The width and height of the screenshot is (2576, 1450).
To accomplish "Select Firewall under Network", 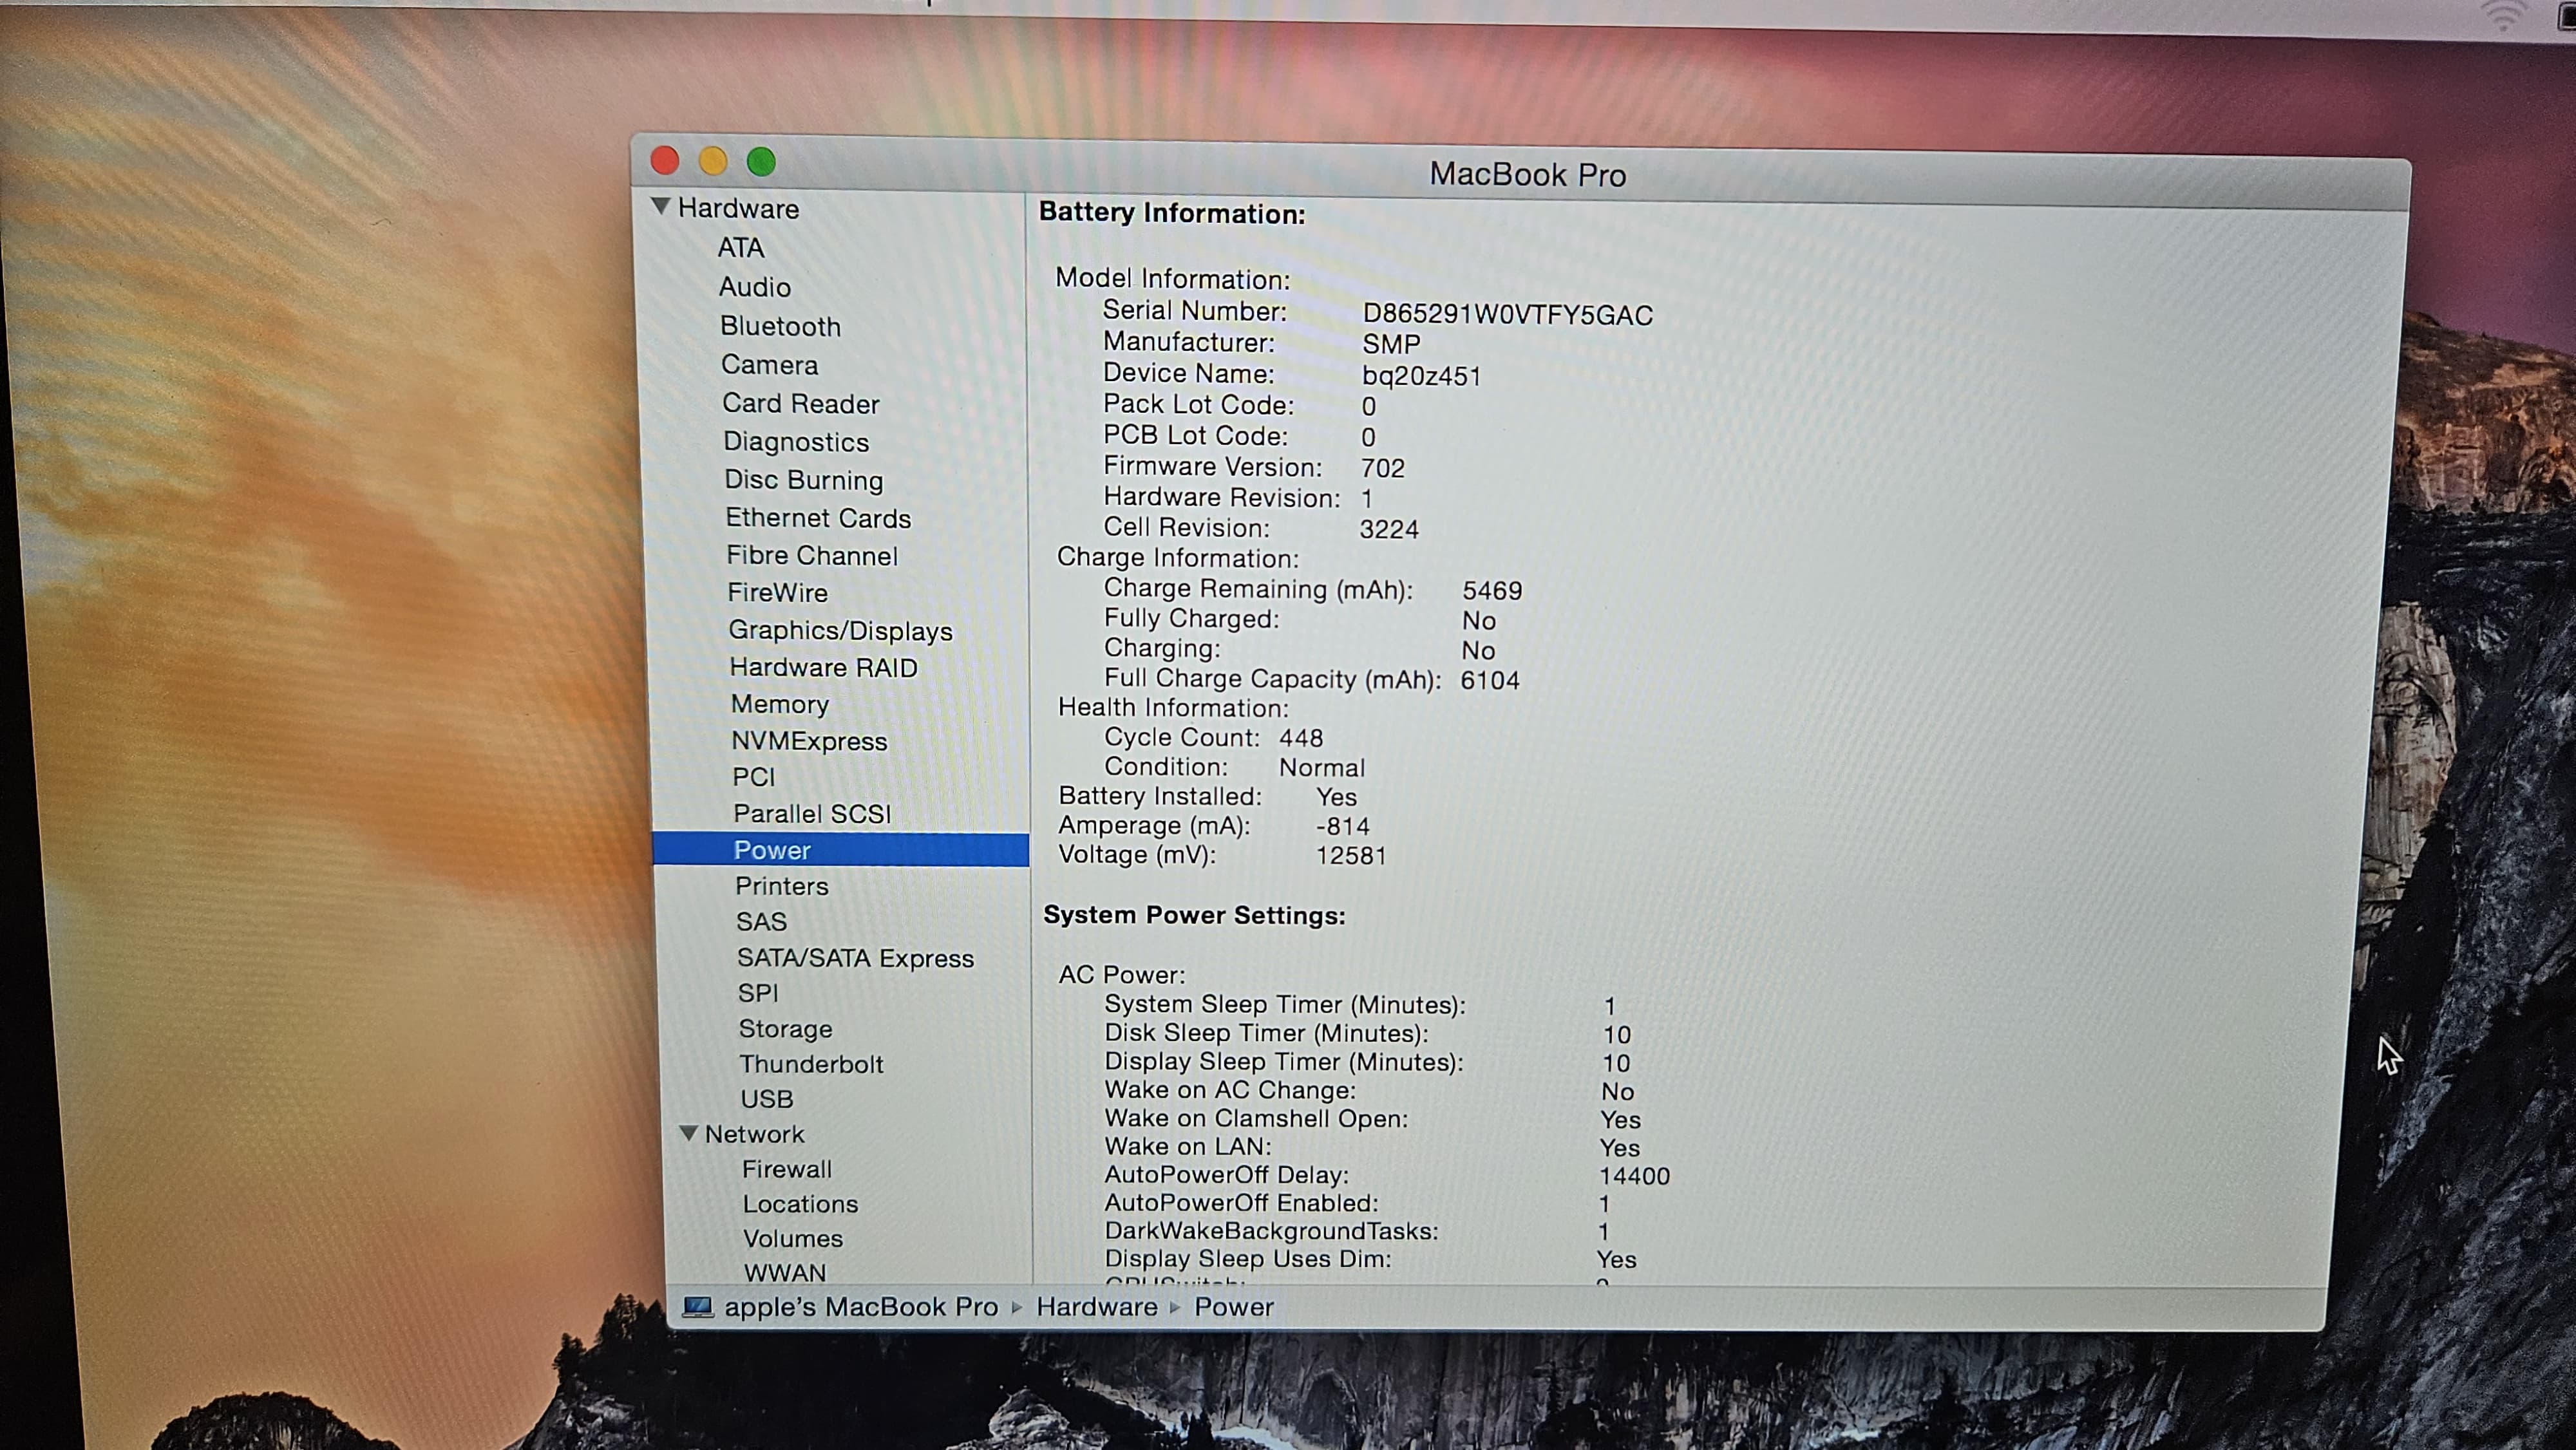I will [x=787, y=1169].
